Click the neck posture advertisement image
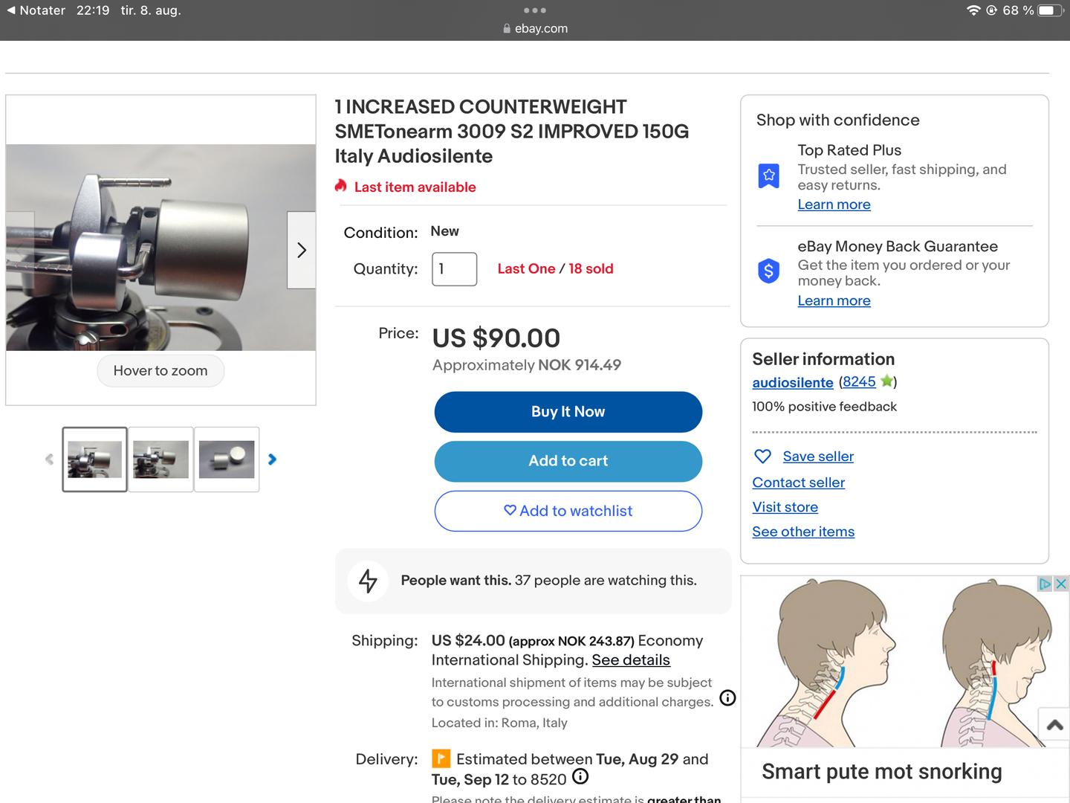The height and width of the screenshot is (803, 1070). (x=905, y=662)
